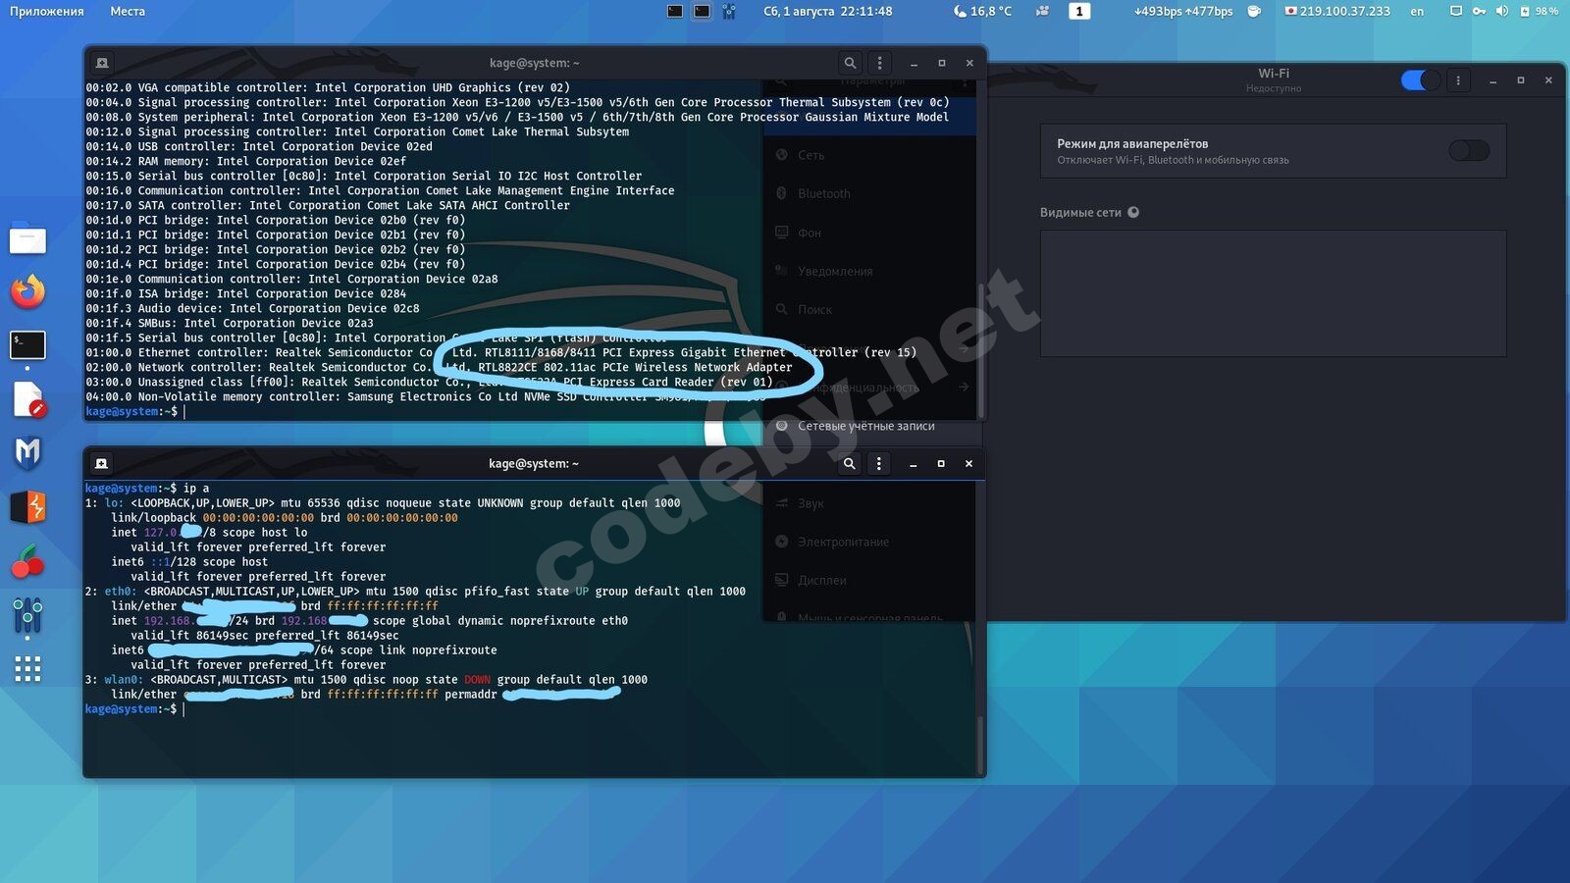Click the network speed 493bps indicator
The width and height of the screenshot is (1570, 883).
[x=1183, y=11]
